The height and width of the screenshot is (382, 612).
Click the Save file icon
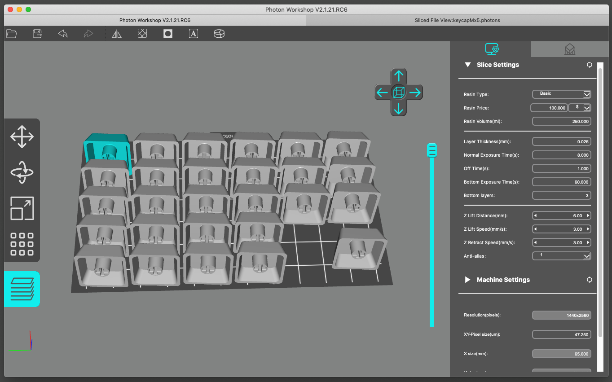[x=37, y=34]
